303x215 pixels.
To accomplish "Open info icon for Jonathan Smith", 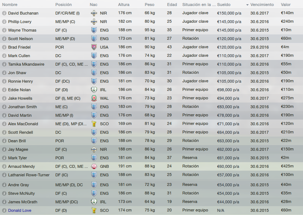I will [x=4, y=107].
